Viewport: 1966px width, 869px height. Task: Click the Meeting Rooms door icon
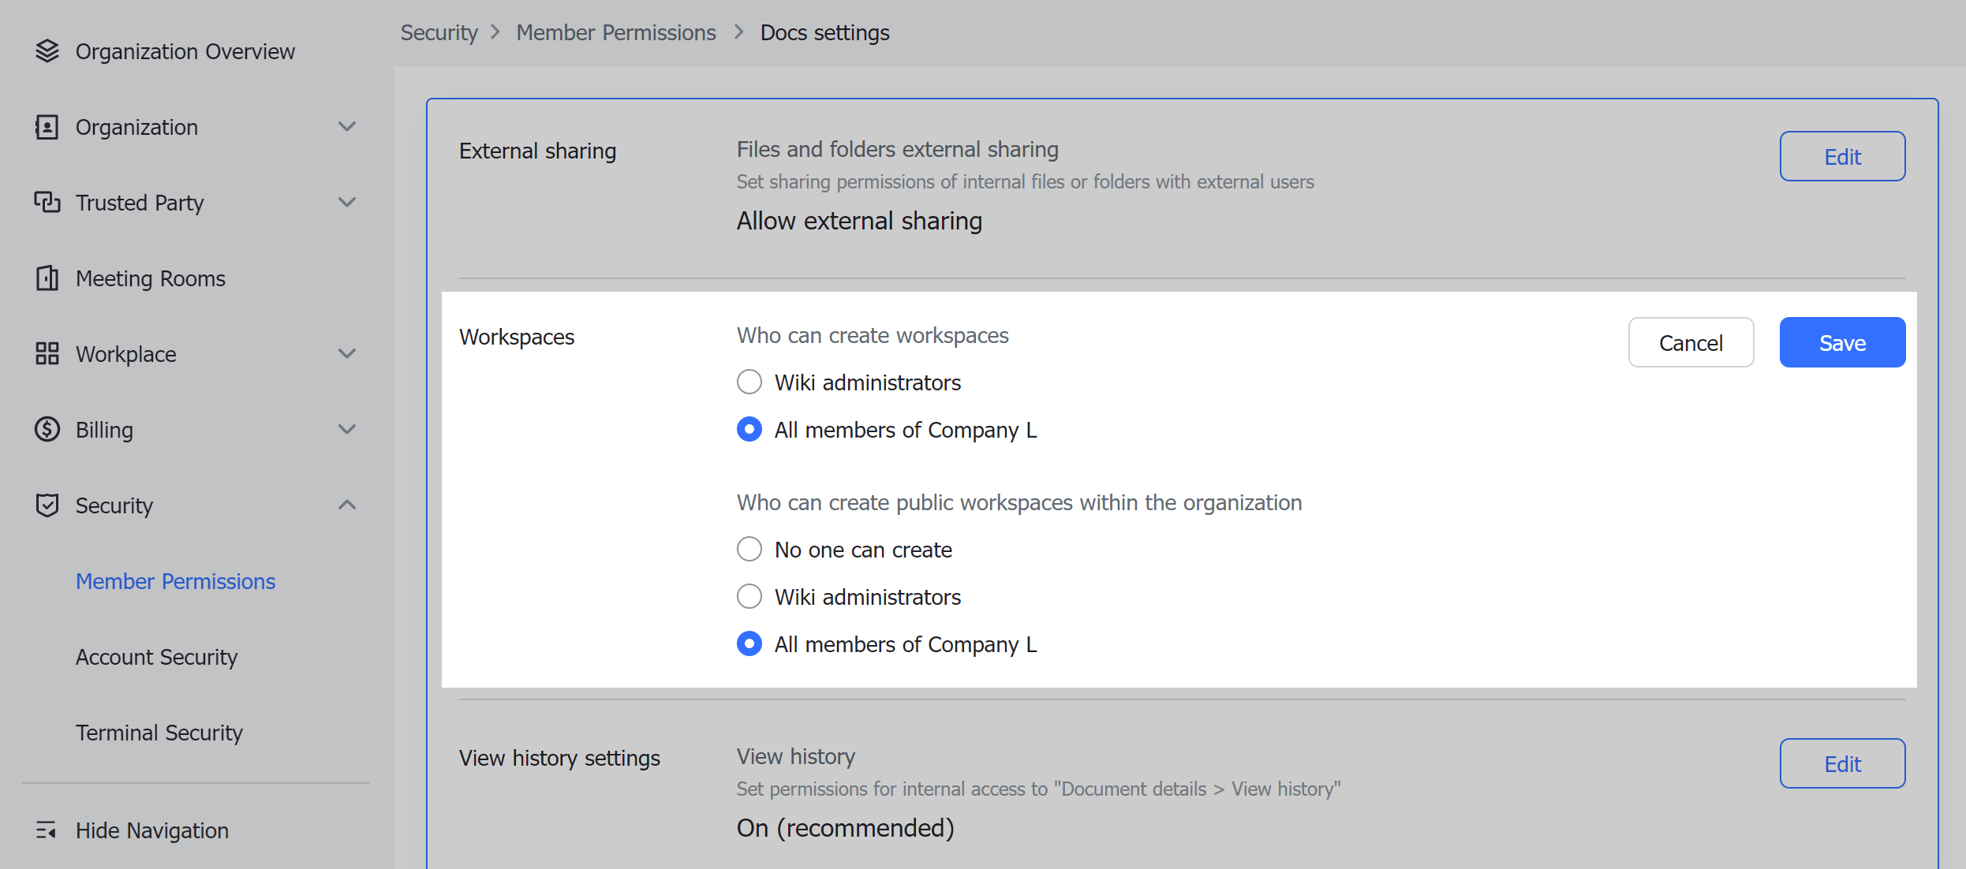point(47,278)
